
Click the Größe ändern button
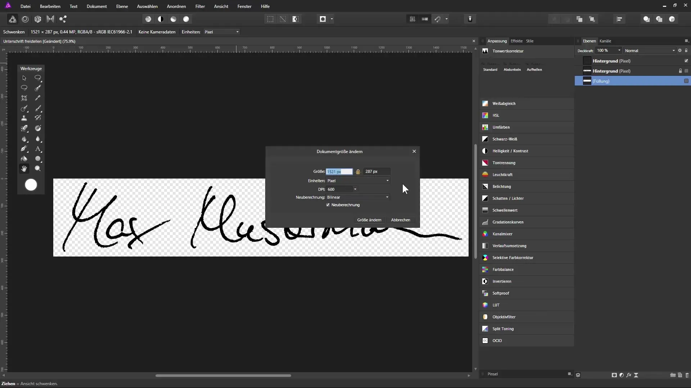tap(369, 220)
